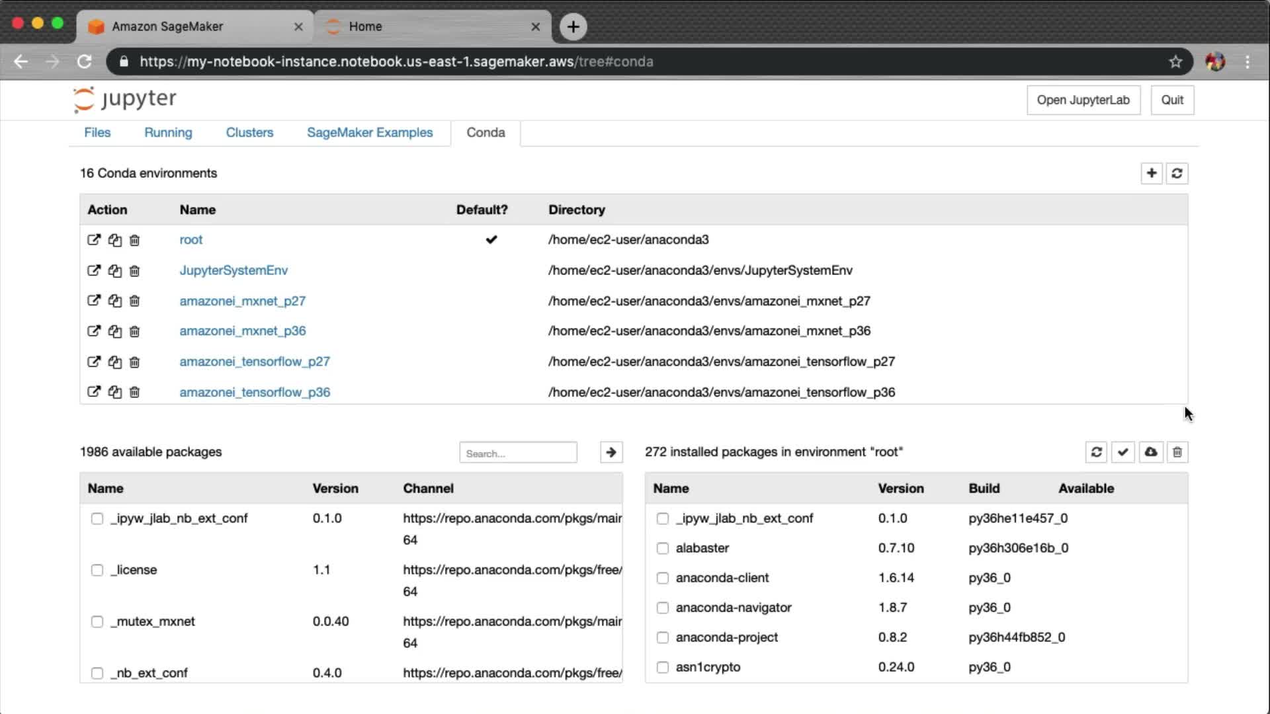Remove selected installed packages trash icon
This screenshot has width=1270, height=714.
pos(1177,452)
